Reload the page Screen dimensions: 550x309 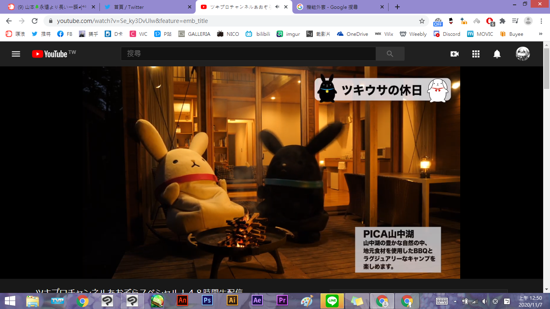[35, 21]
